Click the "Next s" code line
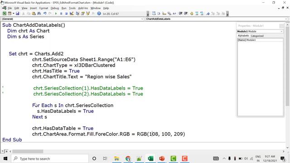Image resolution: width=290 pixels, height=163 pixels. [39, 117]
